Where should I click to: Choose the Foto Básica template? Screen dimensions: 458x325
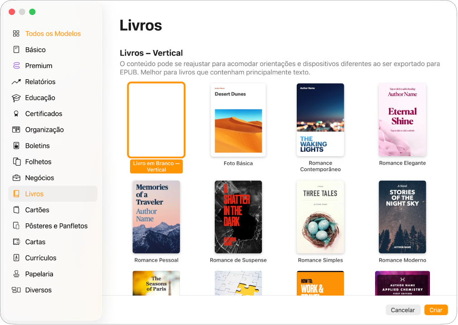[238, 119]
